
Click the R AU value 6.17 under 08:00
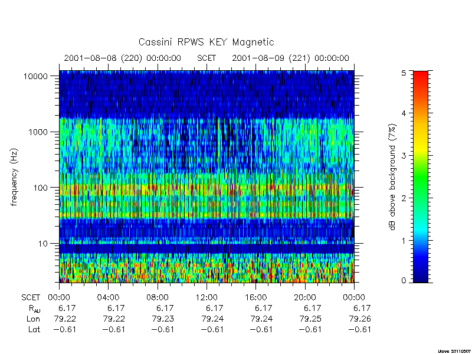pos(165,308)
